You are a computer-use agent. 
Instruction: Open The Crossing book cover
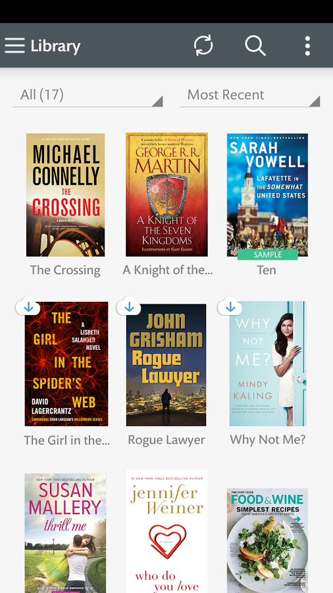65,195
